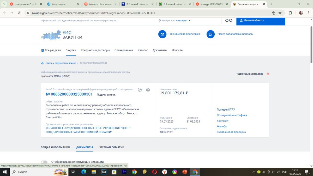This screenshot has width=313, height=176.
Task: Switch to бюджет образования browser tab
Action: pyautogui.click(x=100, y=4)
